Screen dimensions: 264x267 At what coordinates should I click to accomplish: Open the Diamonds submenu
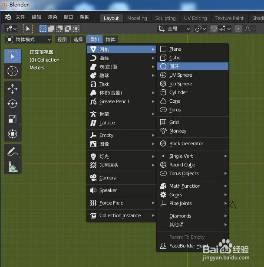click(192, 216)
